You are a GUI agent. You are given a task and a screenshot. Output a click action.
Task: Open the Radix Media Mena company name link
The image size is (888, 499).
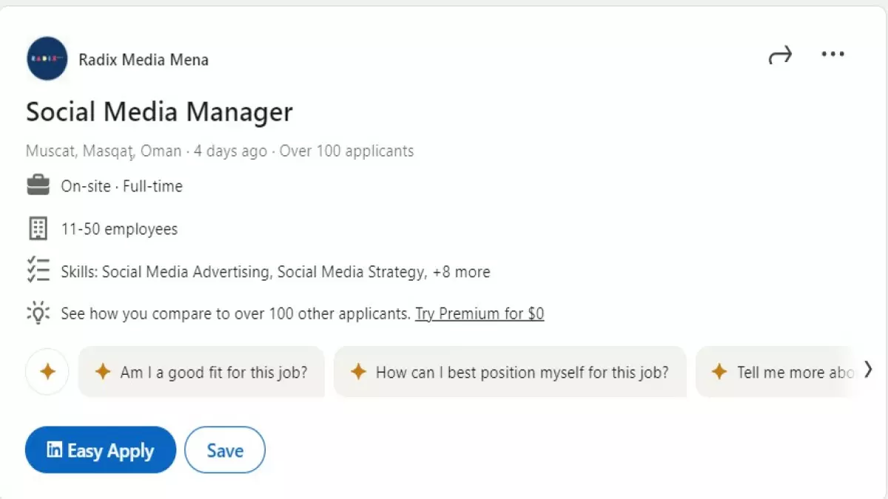coord(144,59)
